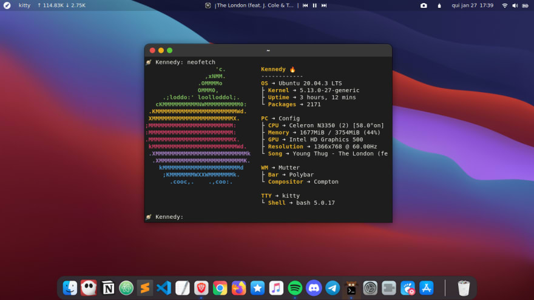534x300 pixels.
Task: Click the Resolution '1366x768 @ 60.00Hz' line
Action: pos(322,147)
